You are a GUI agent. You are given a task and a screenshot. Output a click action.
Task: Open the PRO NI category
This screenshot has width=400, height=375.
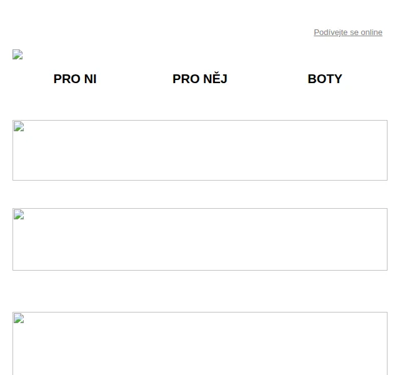click(x=75, y=79)
